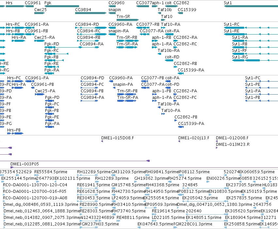Click the CG9894 gene label
Screen dimensions: 278x229
point(83,9)
